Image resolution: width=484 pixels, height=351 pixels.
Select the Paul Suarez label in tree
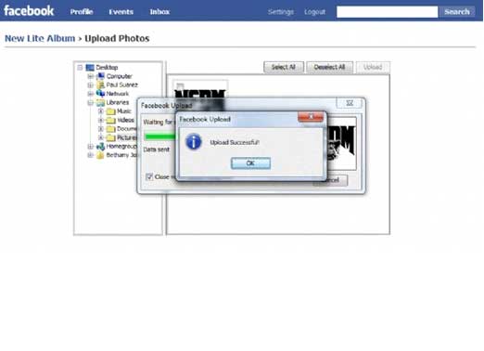[122, 84]
